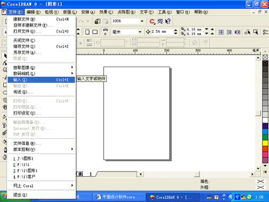The image size is (269, 202).
Task: Select the Spiral tool in the toolbox
Action: (5, 100)
